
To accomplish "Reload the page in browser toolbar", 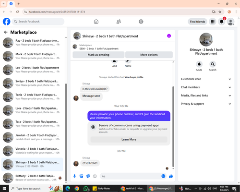I will [17, 12].
